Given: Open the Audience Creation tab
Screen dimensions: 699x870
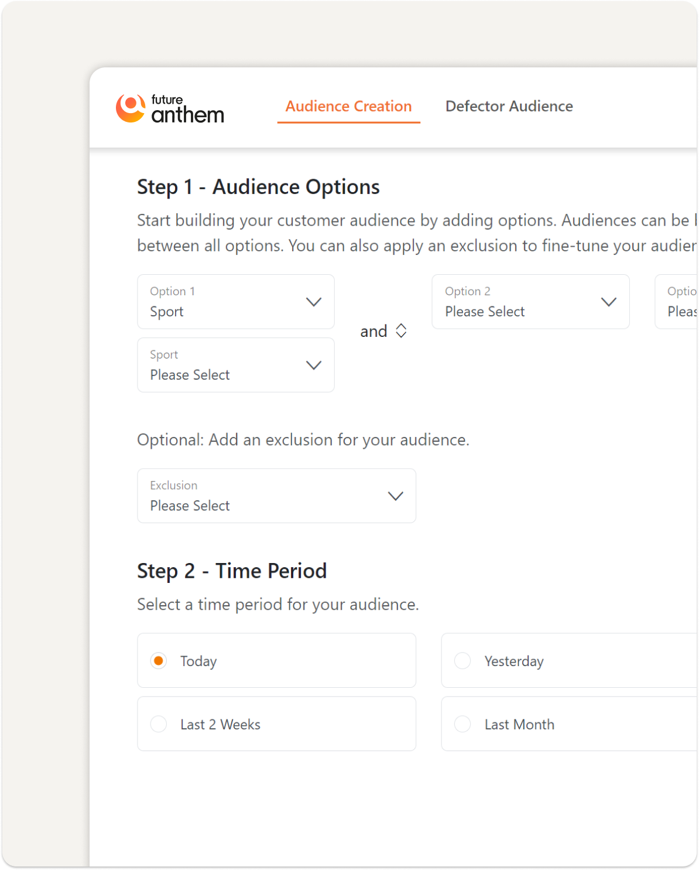Looking at the screenshot, I should click(x=348, y=106).
